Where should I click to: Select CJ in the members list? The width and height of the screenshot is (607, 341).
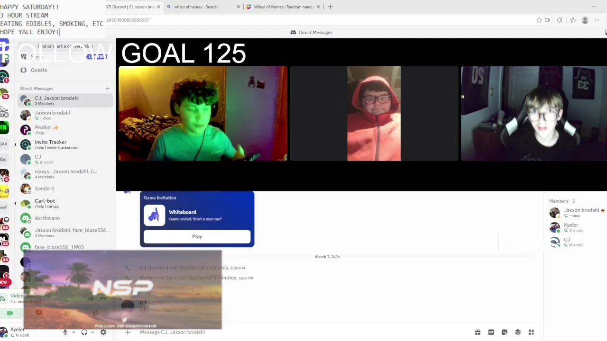pos(577,242)
